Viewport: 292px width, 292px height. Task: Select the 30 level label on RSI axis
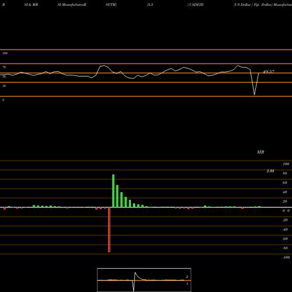pos(4,86)
